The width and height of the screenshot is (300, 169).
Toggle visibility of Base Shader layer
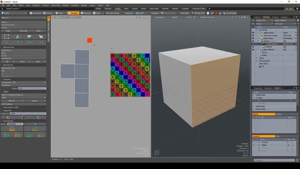tap(253, 38)
